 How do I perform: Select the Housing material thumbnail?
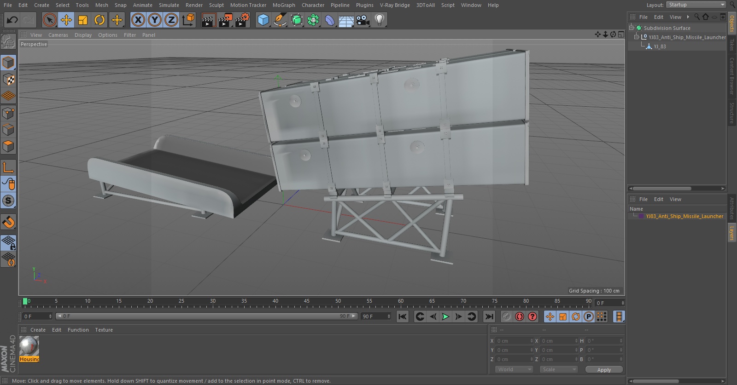point(29,349)
